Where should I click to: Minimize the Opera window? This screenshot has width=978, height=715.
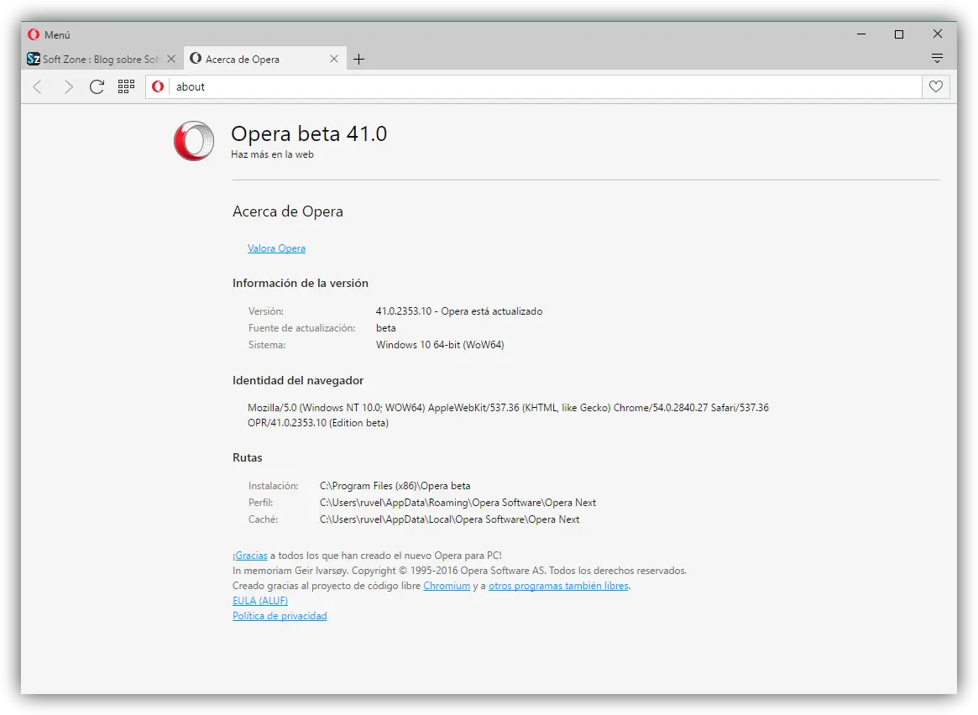coord(861,34)
